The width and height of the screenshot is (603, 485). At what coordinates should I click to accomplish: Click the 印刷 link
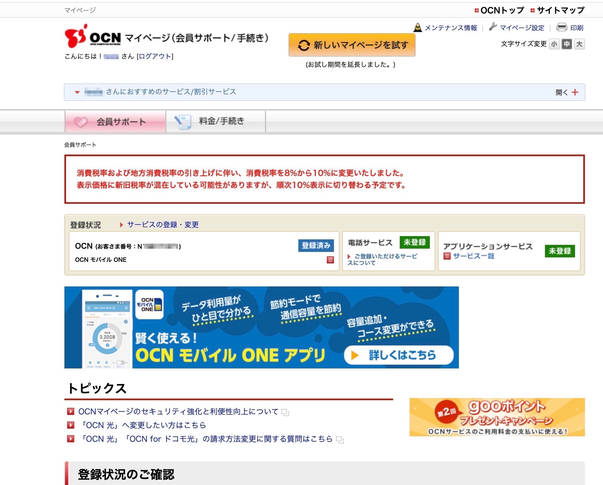577,28
